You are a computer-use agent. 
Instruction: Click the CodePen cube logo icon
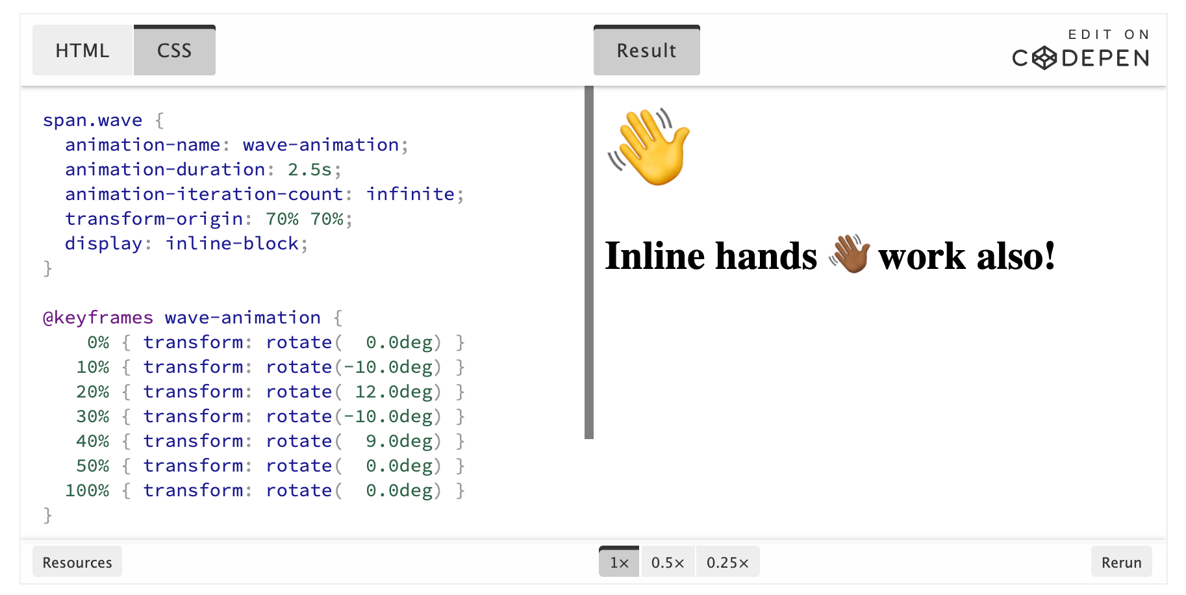1044,58
